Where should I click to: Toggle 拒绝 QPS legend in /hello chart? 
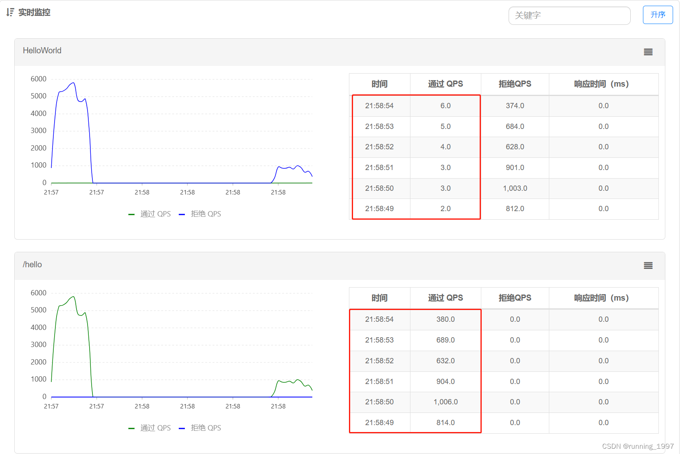point(200,428)
